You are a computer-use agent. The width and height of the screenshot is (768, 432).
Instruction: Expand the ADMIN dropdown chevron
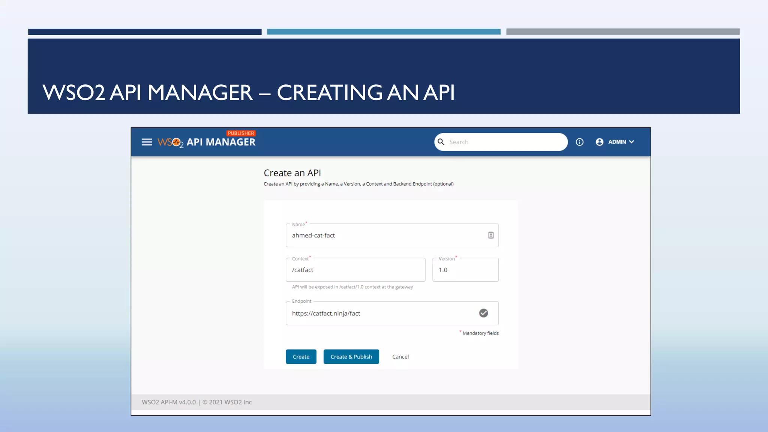click(x=631, y=142)
